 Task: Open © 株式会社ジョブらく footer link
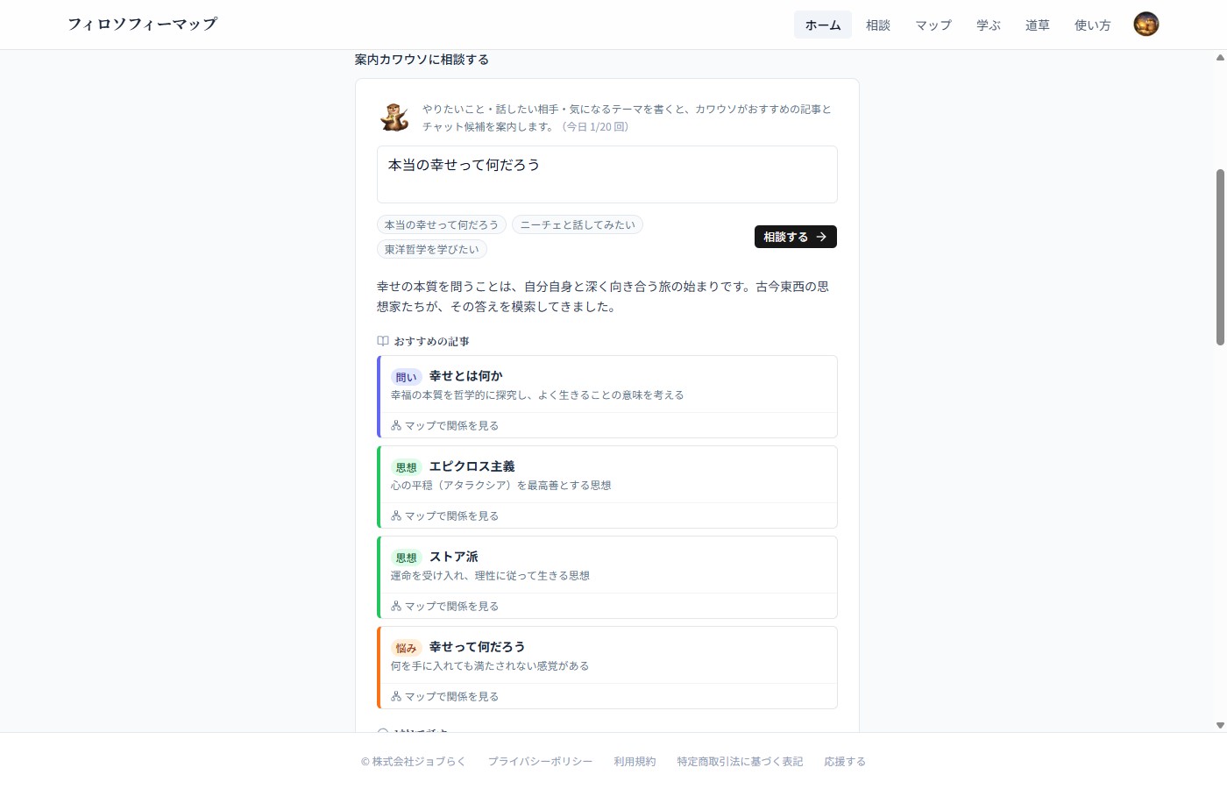pyautogui.click(x=414, y=762)
